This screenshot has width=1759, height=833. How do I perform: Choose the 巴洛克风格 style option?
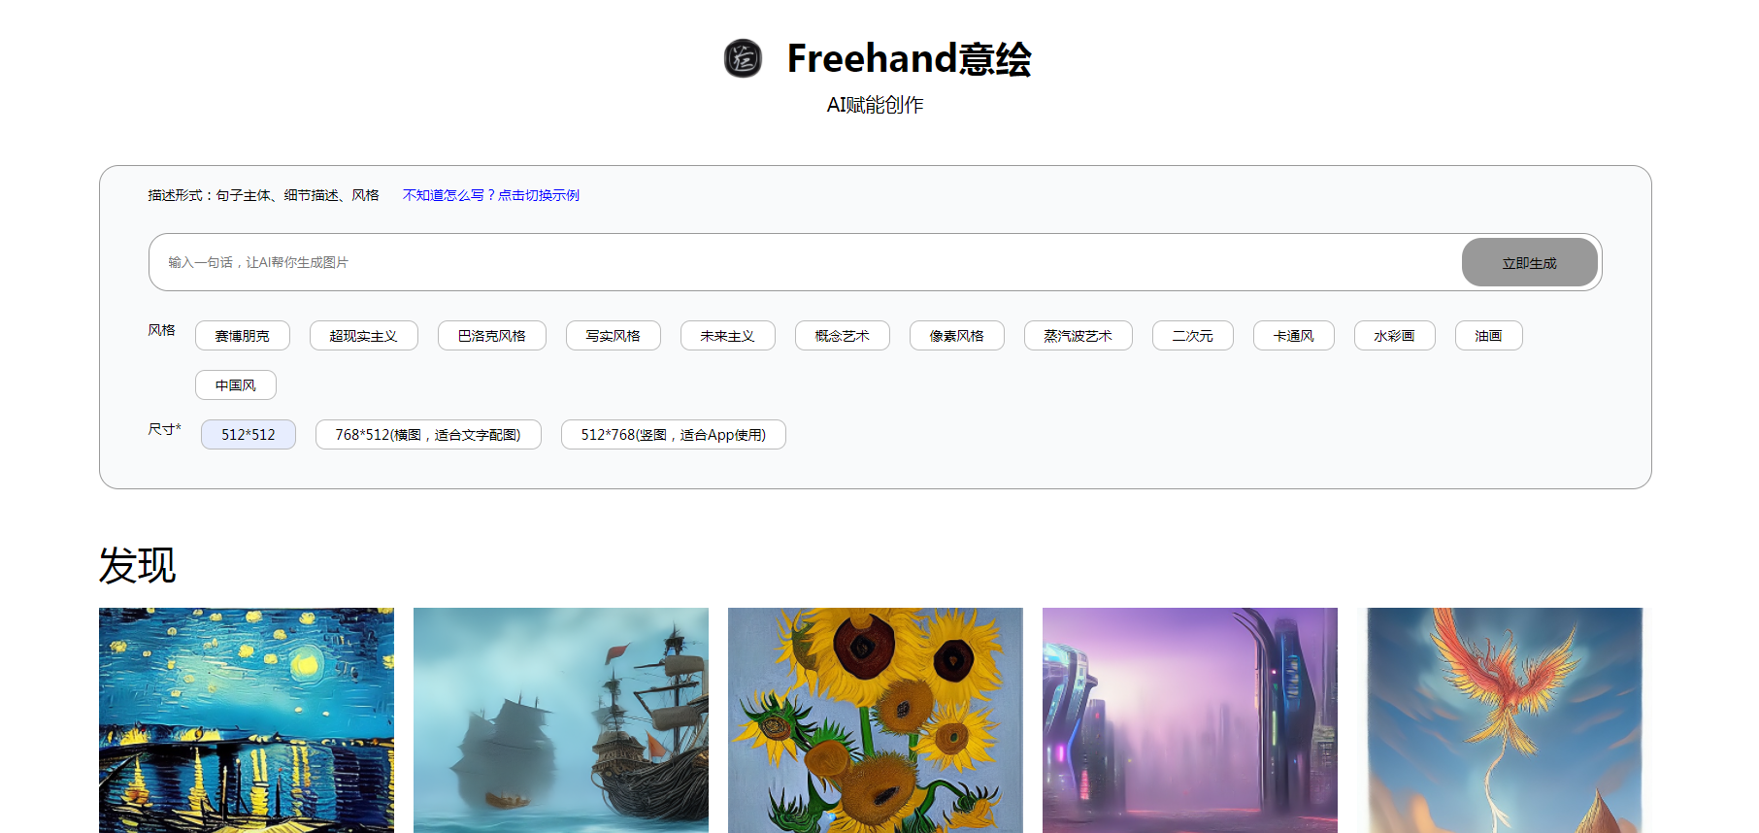click(x=492, y=336)
